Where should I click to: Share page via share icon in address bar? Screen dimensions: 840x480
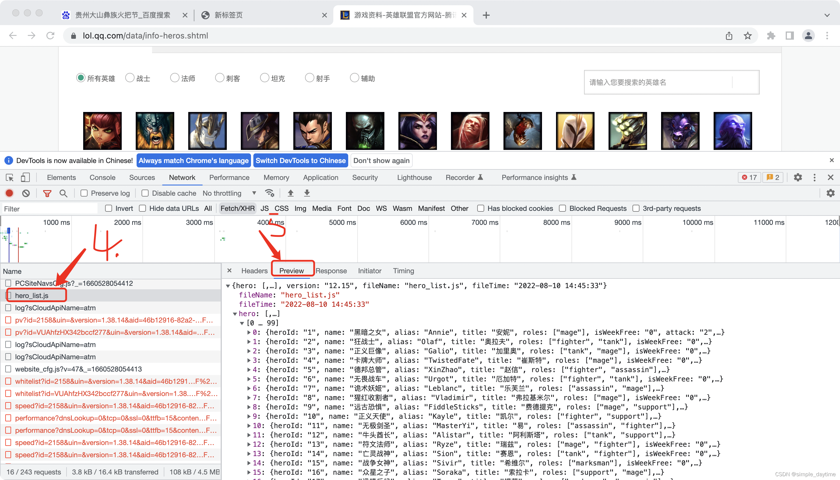coord(729,36)
